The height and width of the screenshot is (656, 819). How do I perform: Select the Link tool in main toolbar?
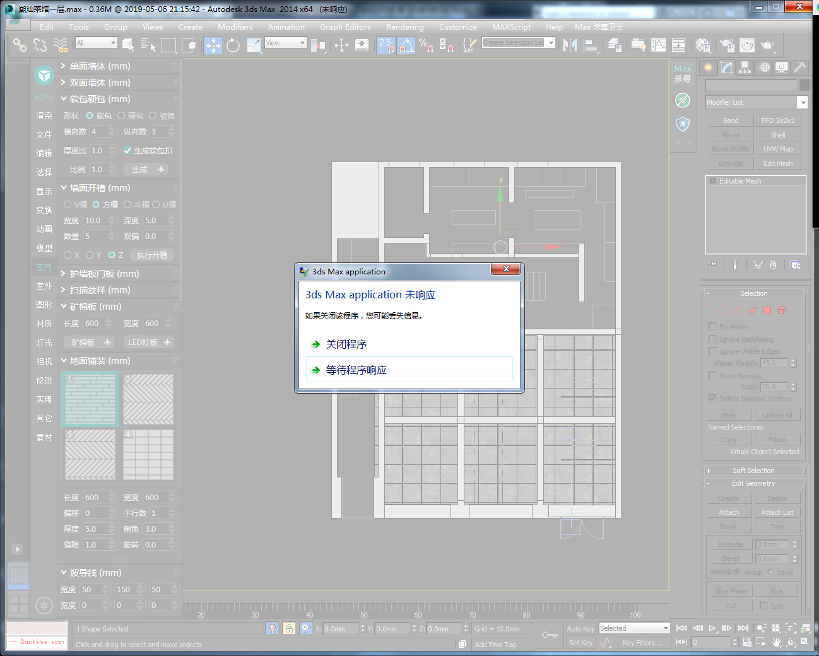coord(20,45)
